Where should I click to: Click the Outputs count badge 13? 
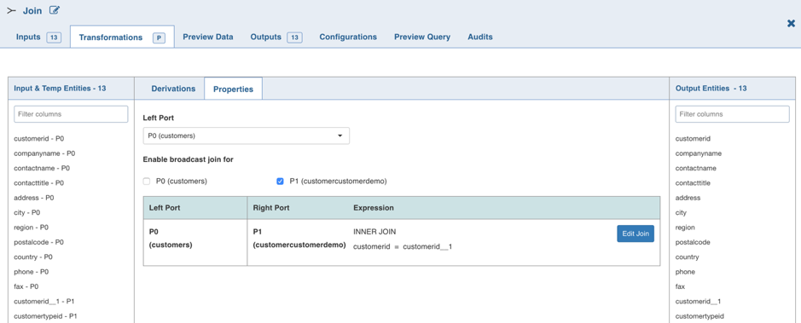(x=295, y=37)
